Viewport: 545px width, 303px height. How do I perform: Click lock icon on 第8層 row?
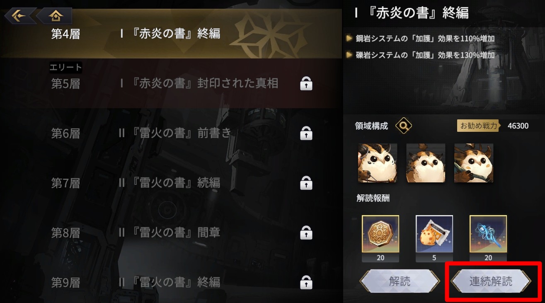306,233
